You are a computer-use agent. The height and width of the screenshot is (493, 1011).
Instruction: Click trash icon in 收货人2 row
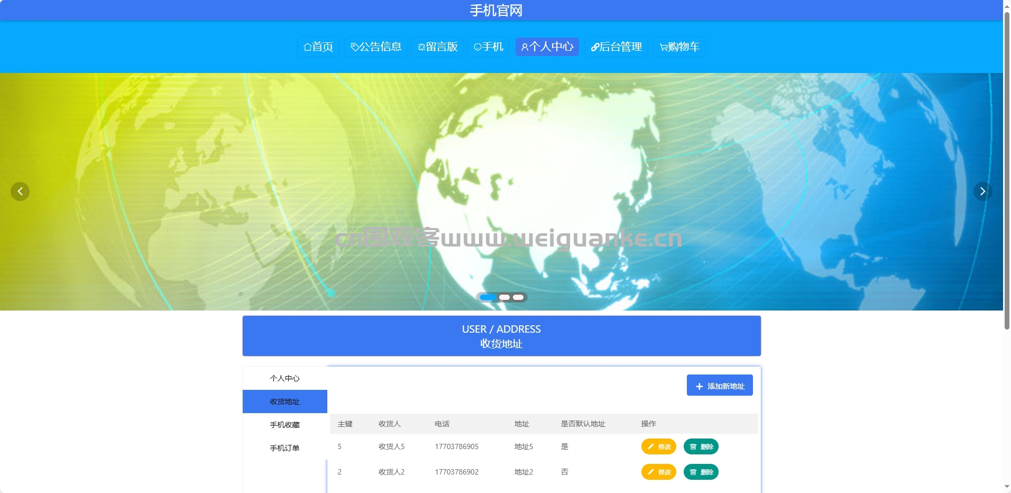[x=693, y=472]
